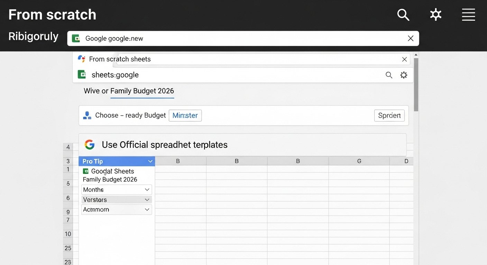Click the 'Minster' button
487x265 pixels.
pos(185,115)
